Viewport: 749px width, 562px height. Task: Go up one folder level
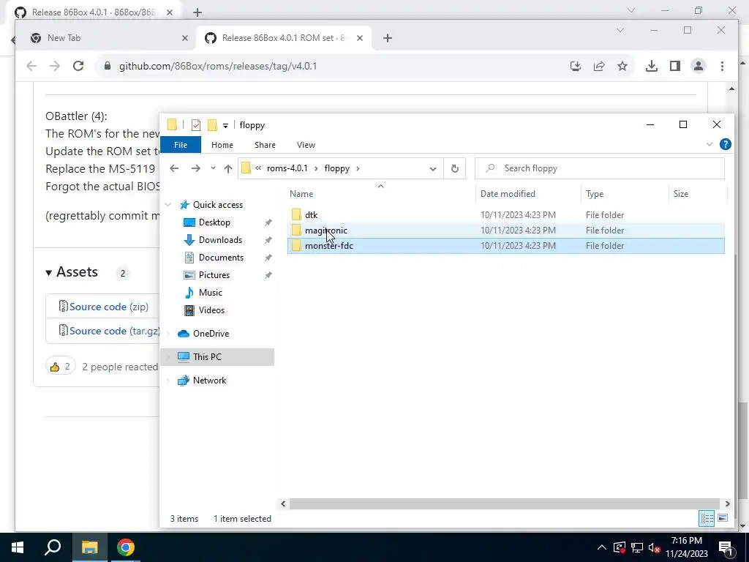point(228,168)
